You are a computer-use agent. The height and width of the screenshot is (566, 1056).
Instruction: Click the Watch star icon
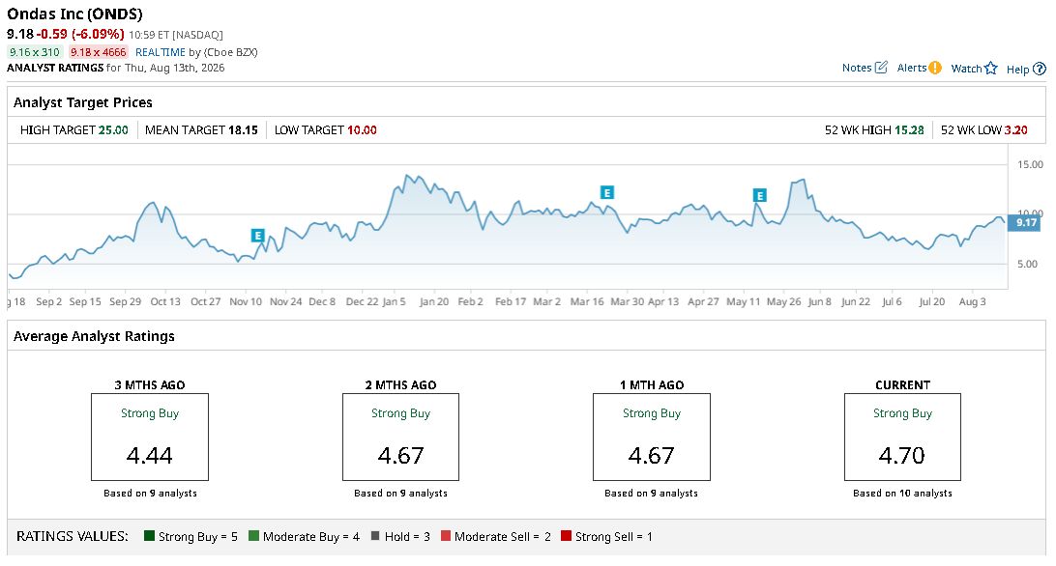tap(990, 68)
